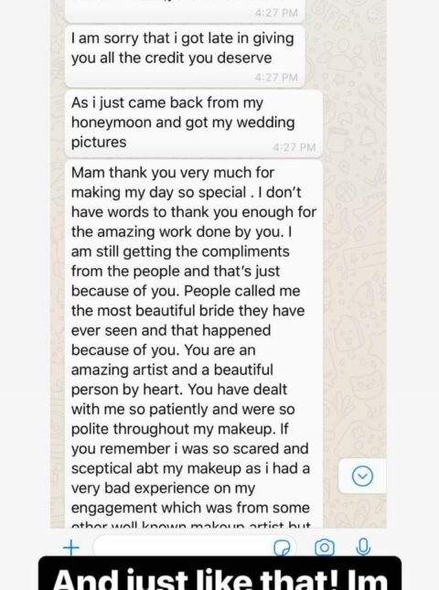Tap the plus attachment icon
The image size is (439, 590).
click(x=71, y=548)
